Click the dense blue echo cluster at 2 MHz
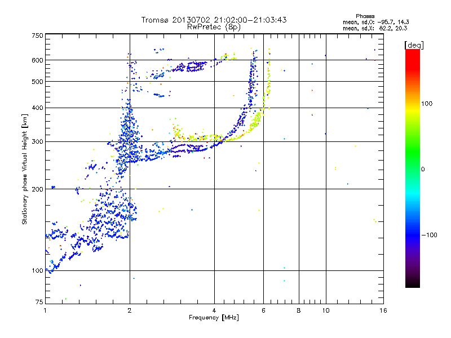The height and width of the screenshot is (338, 451). point(128,135)
